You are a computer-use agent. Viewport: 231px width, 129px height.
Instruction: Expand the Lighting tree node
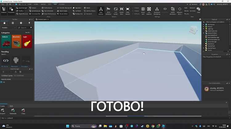coord(204,29)
